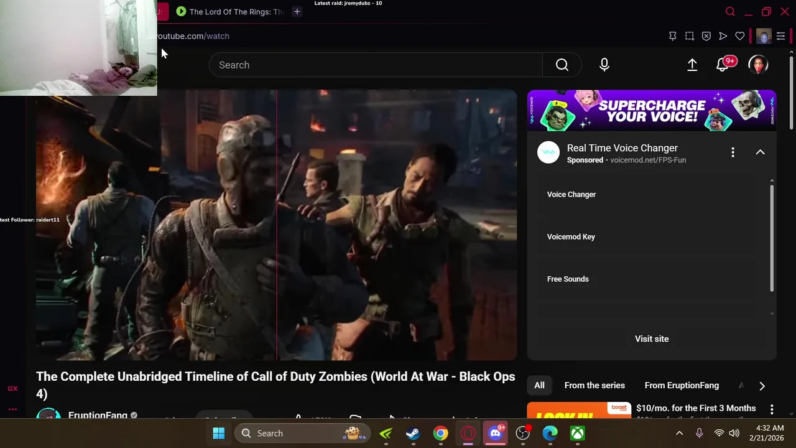The height and width of the screenshot is (448, 796).
Task: Open the ad's three-dot options menu
Action: (733, 152)
